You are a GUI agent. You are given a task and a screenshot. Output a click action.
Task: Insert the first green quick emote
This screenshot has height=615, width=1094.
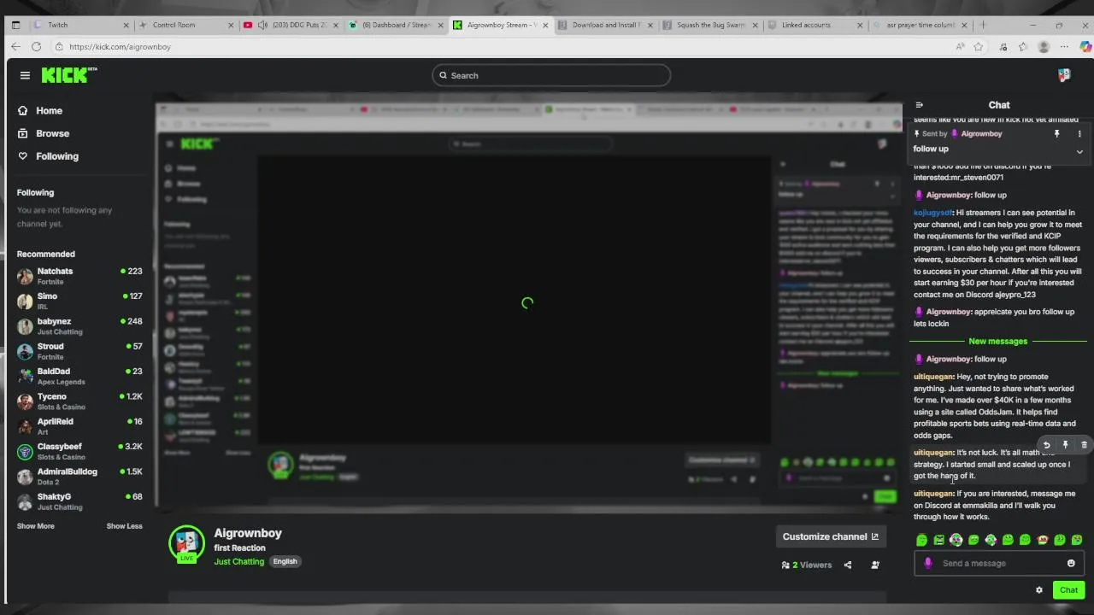pyautogui.click(x=921, y=540)
